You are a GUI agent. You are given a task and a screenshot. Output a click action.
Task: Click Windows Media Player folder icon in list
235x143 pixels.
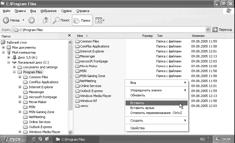pos(77,96)
